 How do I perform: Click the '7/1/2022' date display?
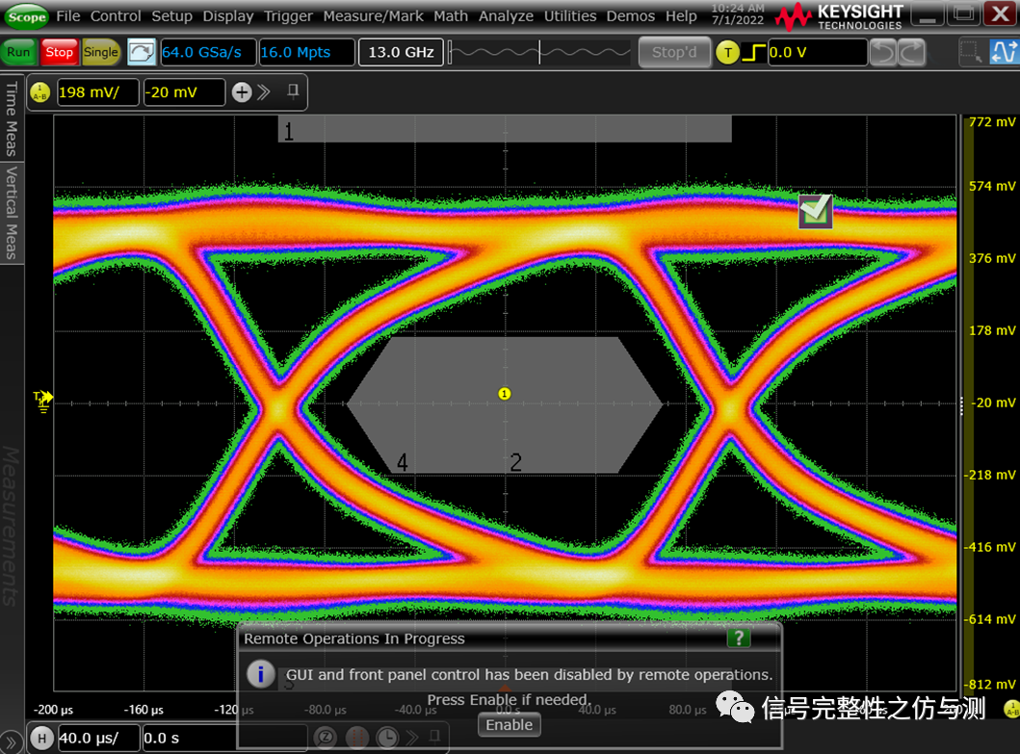point(737,20)
